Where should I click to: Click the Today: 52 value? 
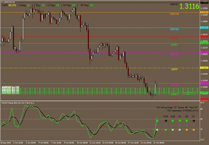pyautogui.click(x=24, y=5)
